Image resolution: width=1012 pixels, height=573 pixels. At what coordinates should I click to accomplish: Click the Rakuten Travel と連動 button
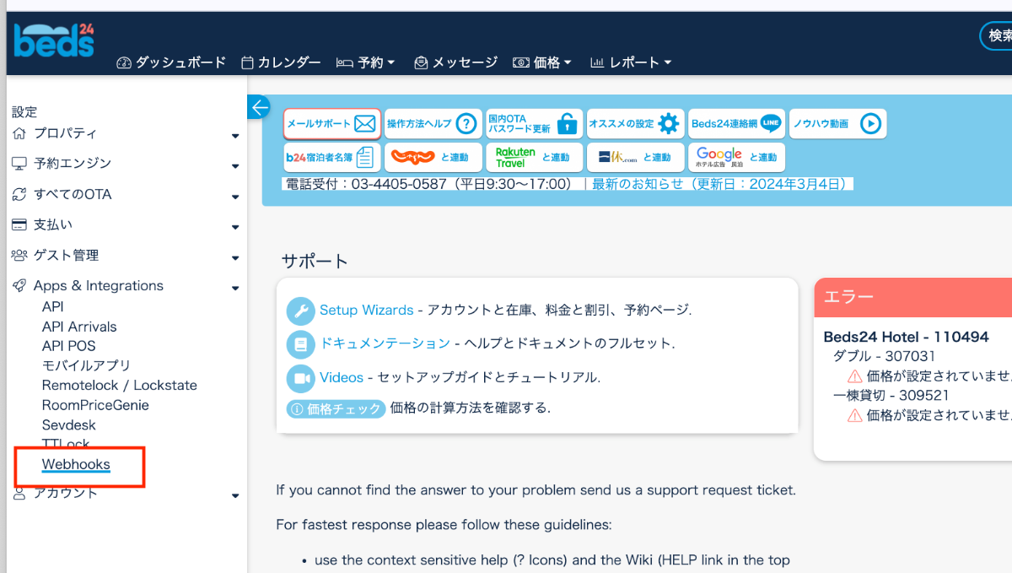click(534, 157)
